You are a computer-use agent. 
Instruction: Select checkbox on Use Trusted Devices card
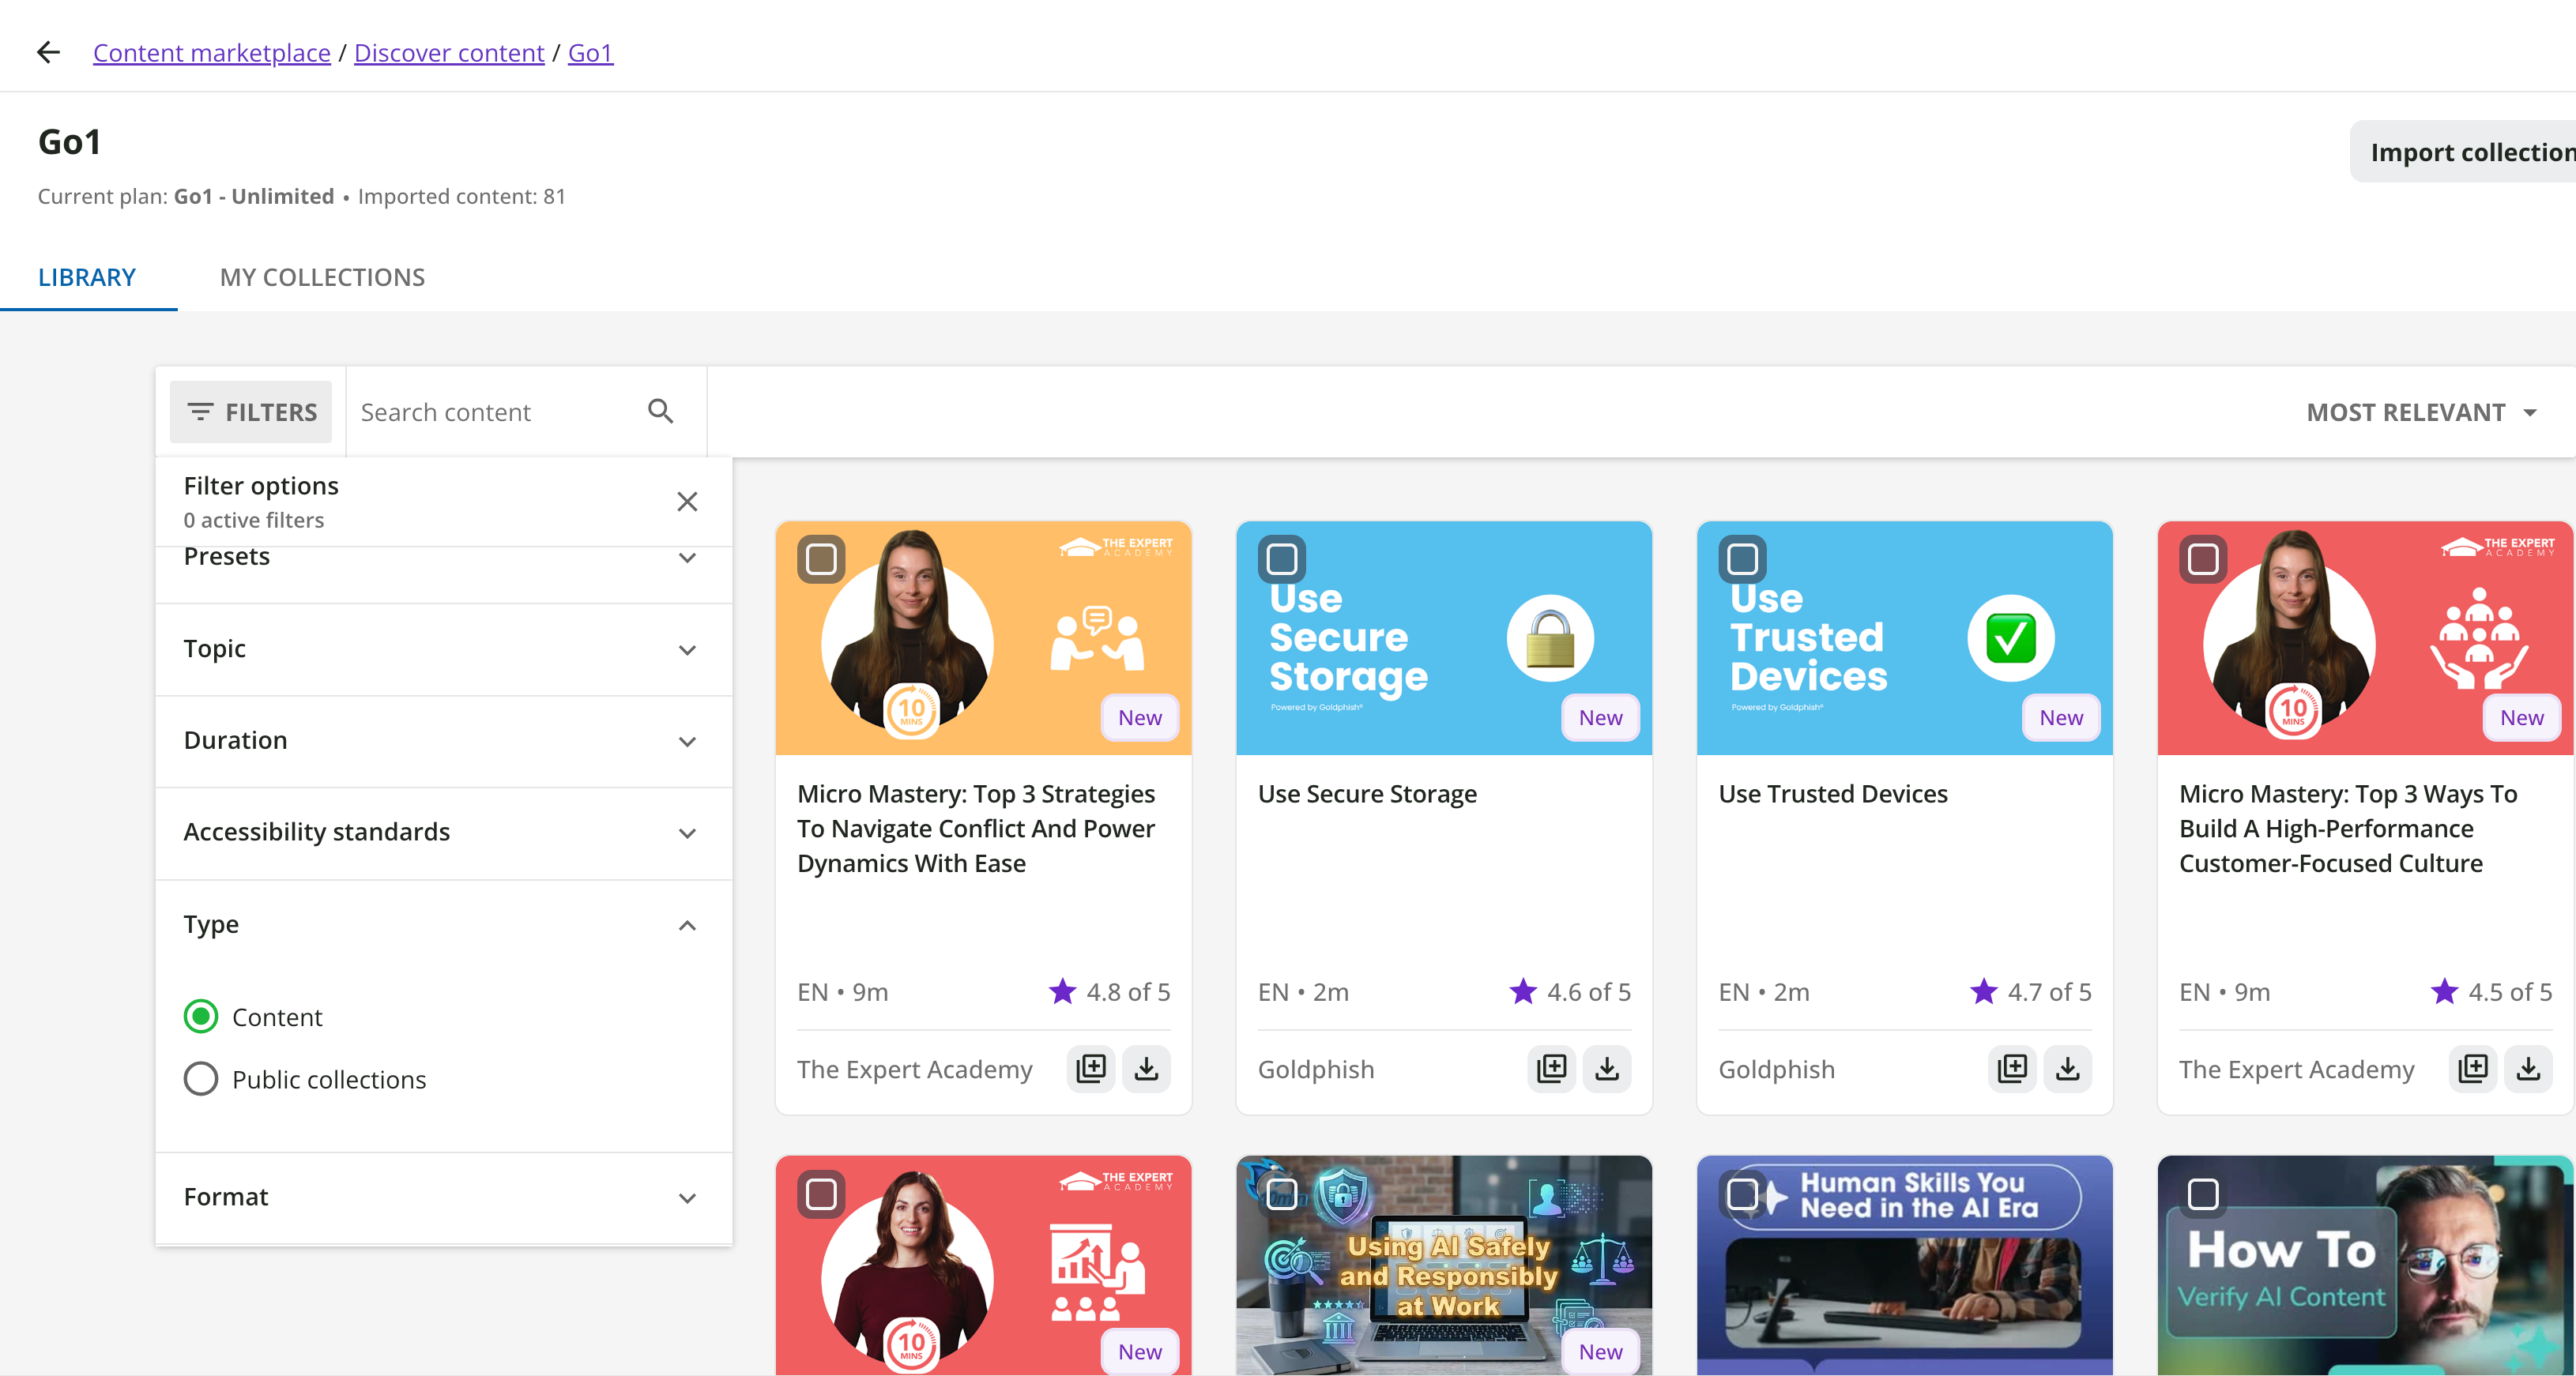pyautogui.click(x=1742, y=558)
